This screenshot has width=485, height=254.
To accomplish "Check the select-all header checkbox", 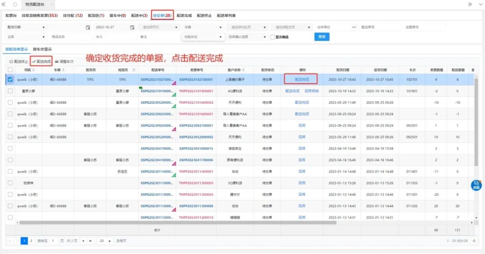I will coord(10,70).
